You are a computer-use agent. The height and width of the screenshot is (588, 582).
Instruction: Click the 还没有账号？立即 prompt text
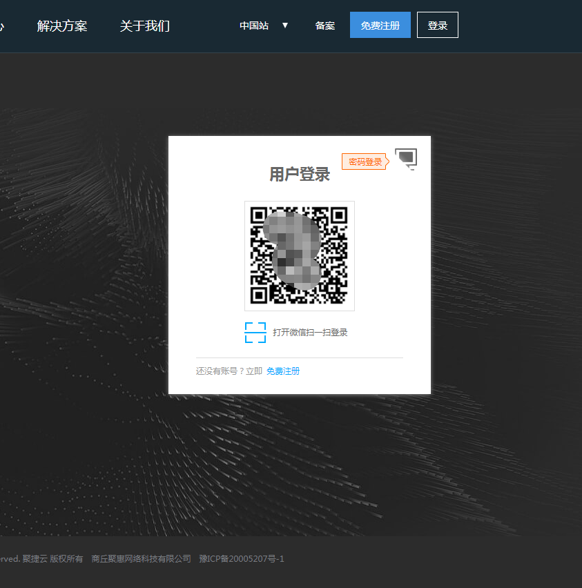pos(229,371)
